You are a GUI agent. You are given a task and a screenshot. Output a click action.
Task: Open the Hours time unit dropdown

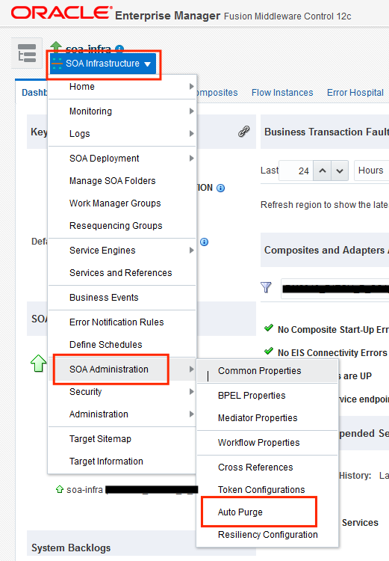click(372, 171)
